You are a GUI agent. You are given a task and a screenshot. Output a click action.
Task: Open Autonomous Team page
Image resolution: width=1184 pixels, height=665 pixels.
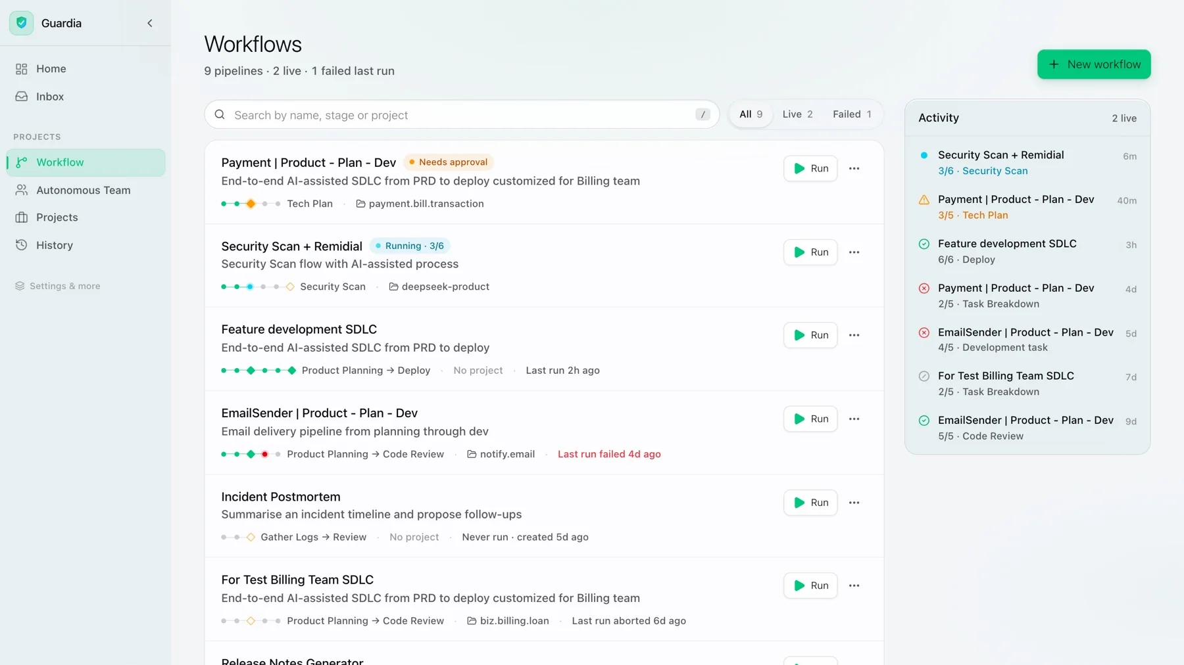tap(86, 190)
